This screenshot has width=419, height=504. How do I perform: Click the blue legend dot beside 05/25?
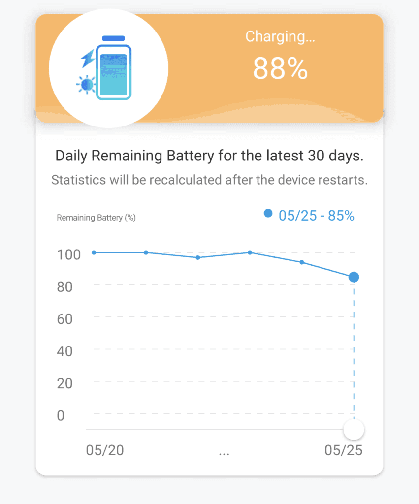click(268, 213)
